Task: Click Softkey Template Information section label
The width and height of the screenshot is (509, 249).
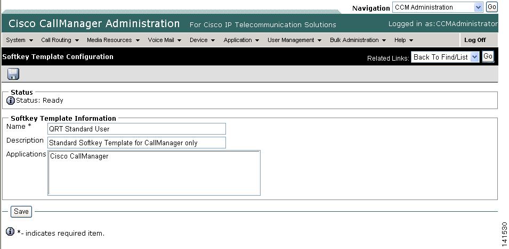Action: click(x=63, y=118)
